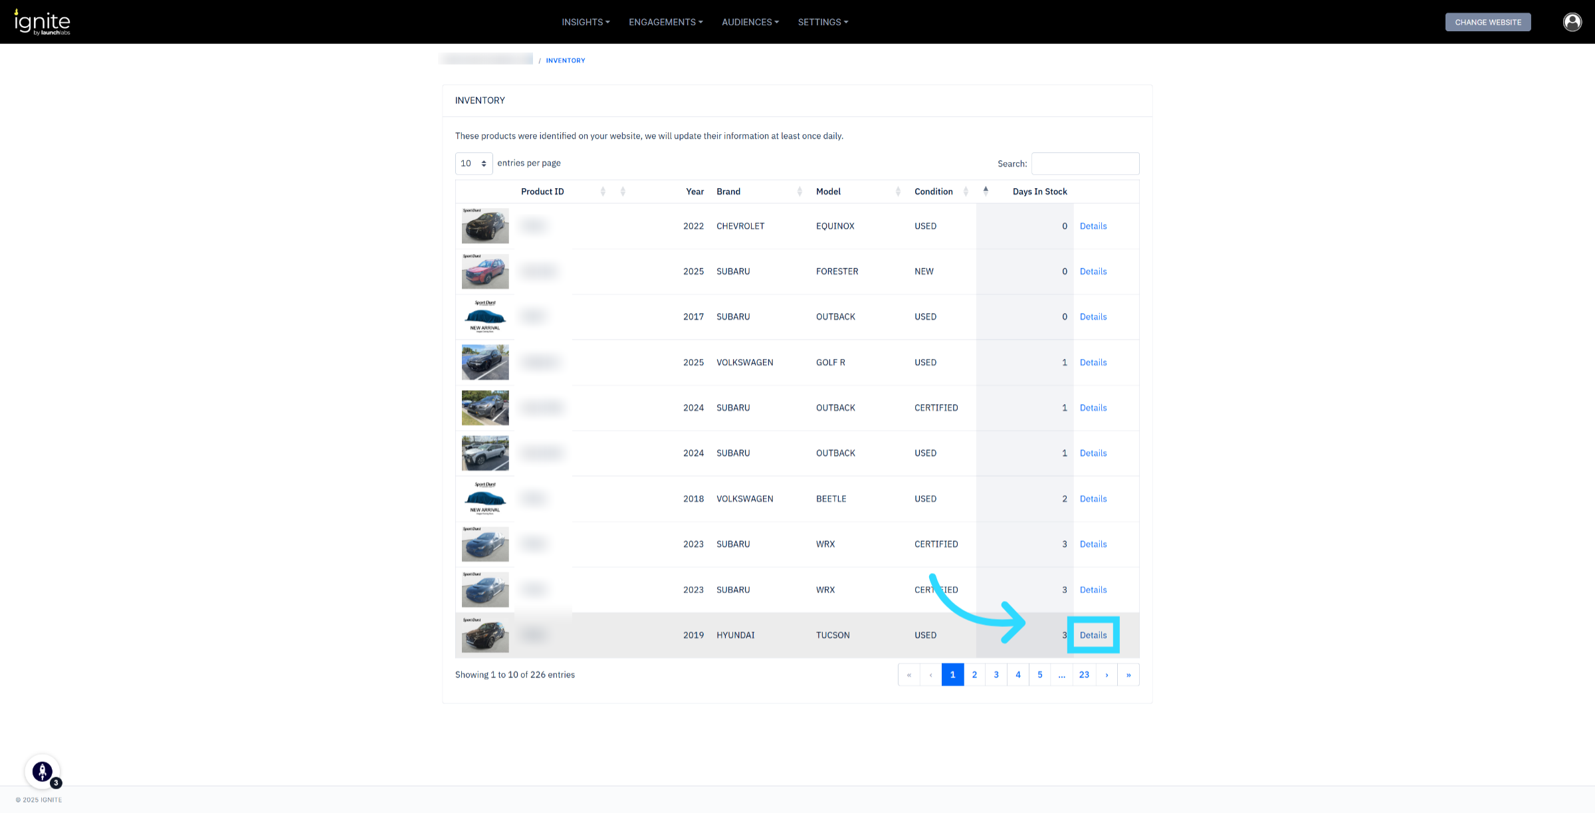
Task: Expand the Insights dropdown menu
Action: (585, 22)
